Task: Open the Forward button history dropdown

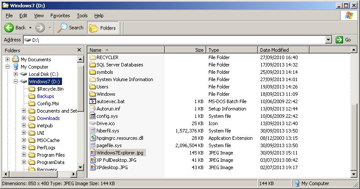Action: point(50,28)
